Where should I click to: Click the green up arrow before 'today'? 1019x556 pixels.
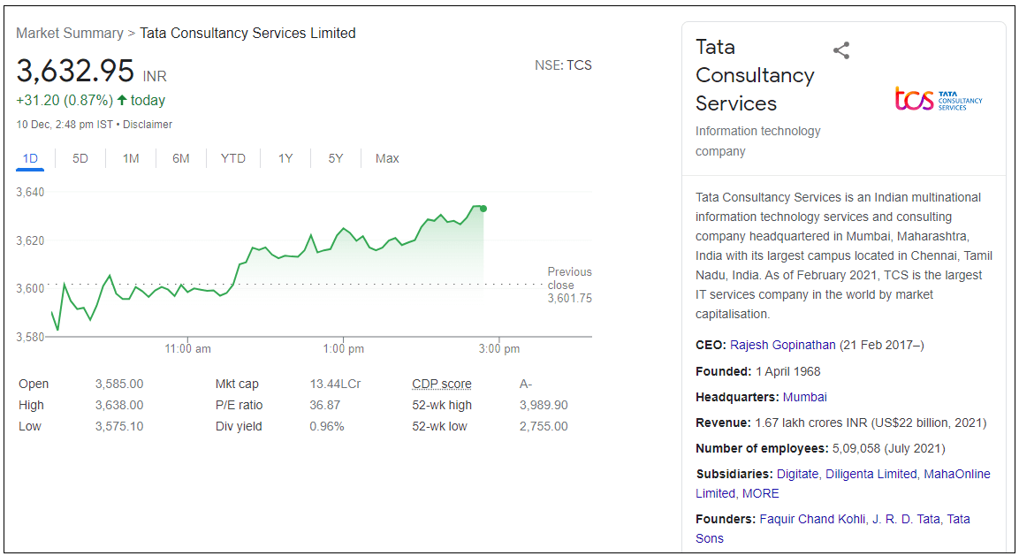point(122,100)
